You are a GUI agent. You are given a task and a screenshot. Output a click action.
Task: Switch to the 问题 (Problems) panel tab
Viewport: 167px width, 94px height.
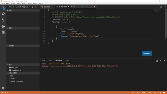(43, 61)
